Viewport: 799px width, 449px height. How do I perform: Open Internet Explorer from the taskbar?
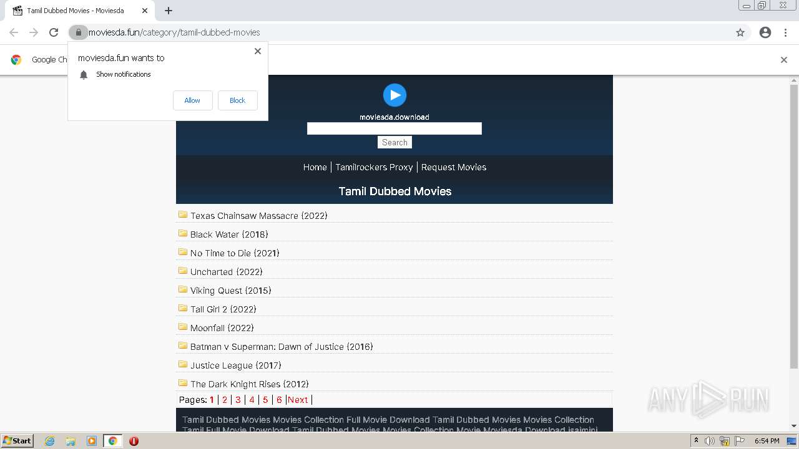coord(50,441)
